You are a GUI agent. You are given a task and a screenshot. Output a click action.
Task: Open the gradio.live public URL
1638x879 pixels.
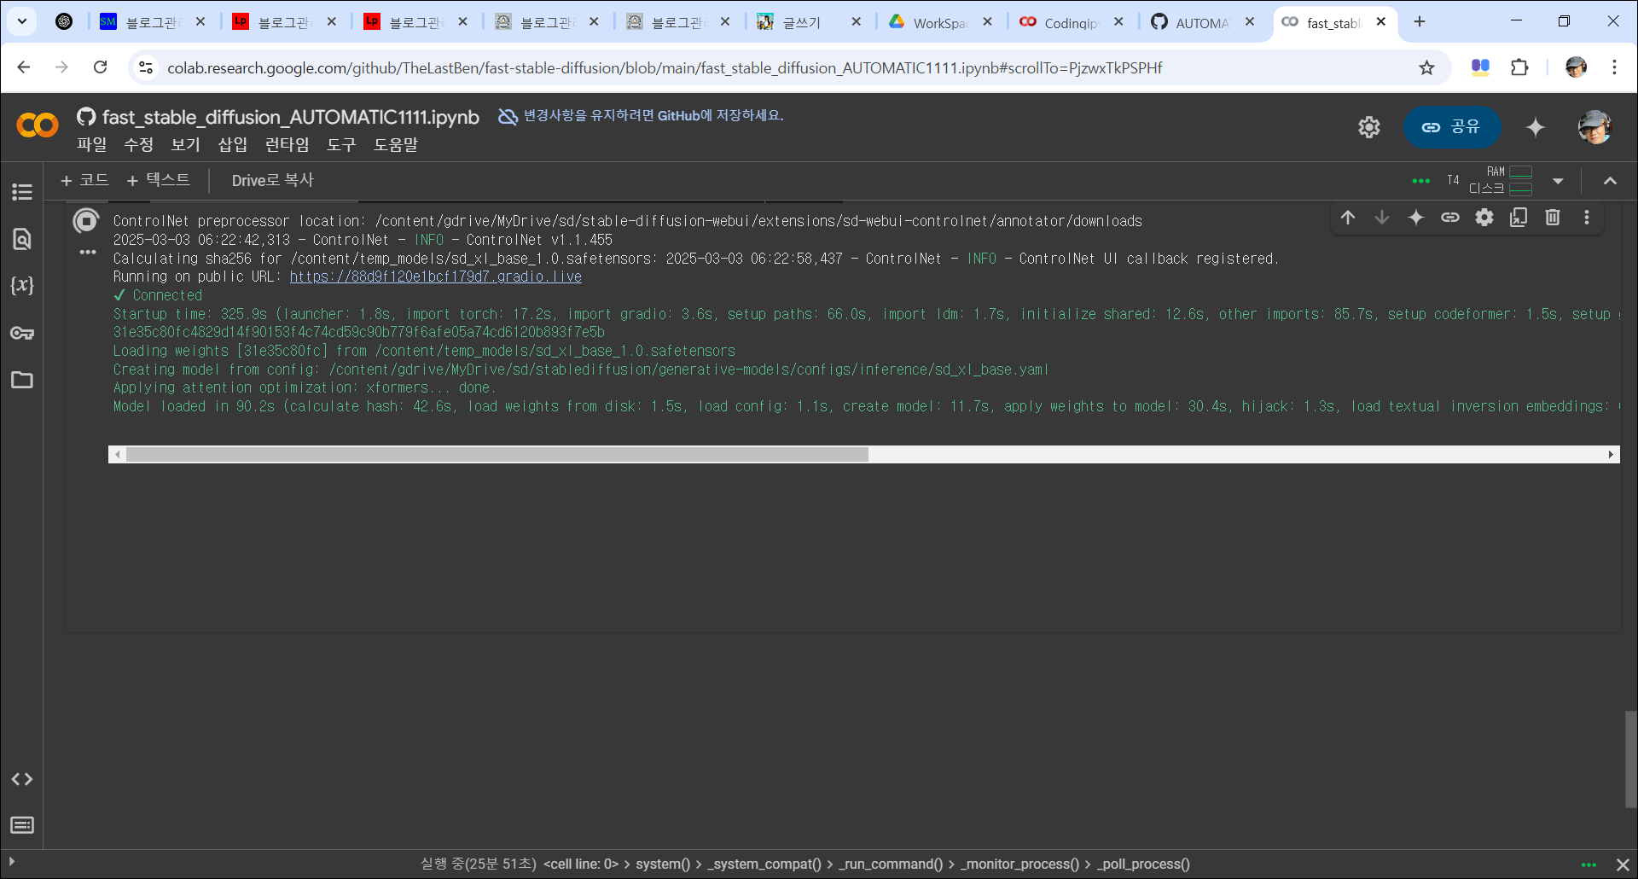pos(435,277)
